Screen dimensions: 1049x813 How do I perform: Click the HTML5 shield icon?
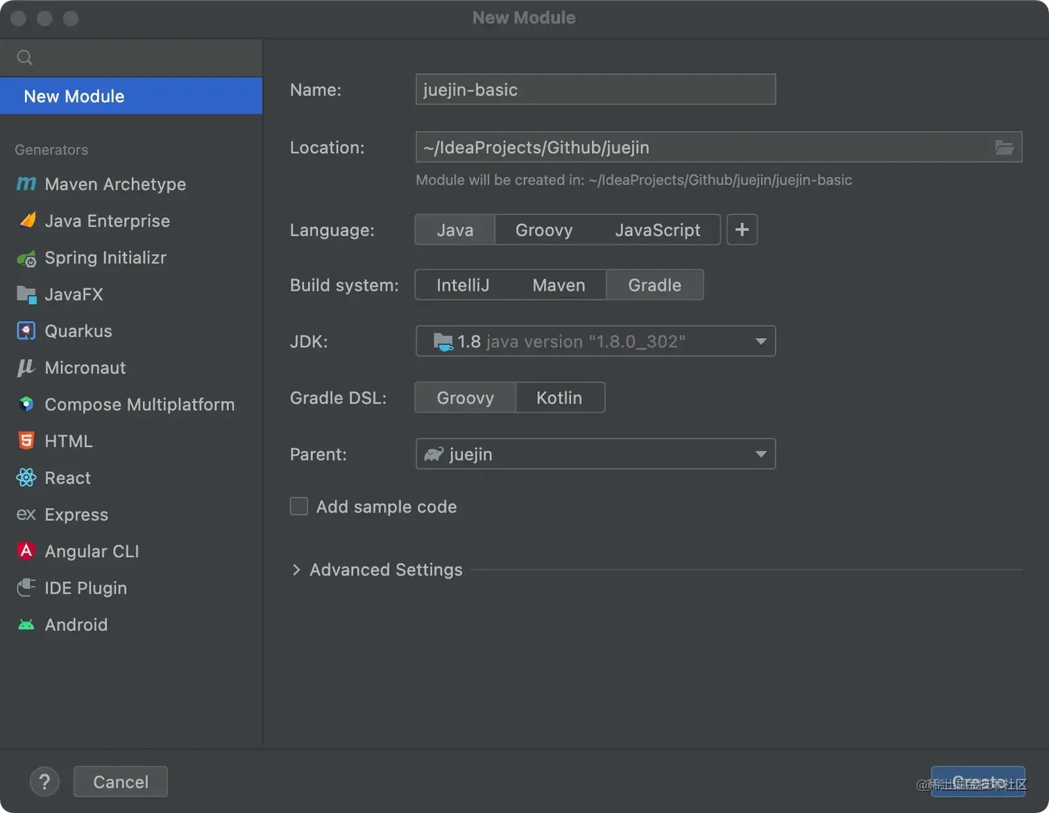point(26,440)
